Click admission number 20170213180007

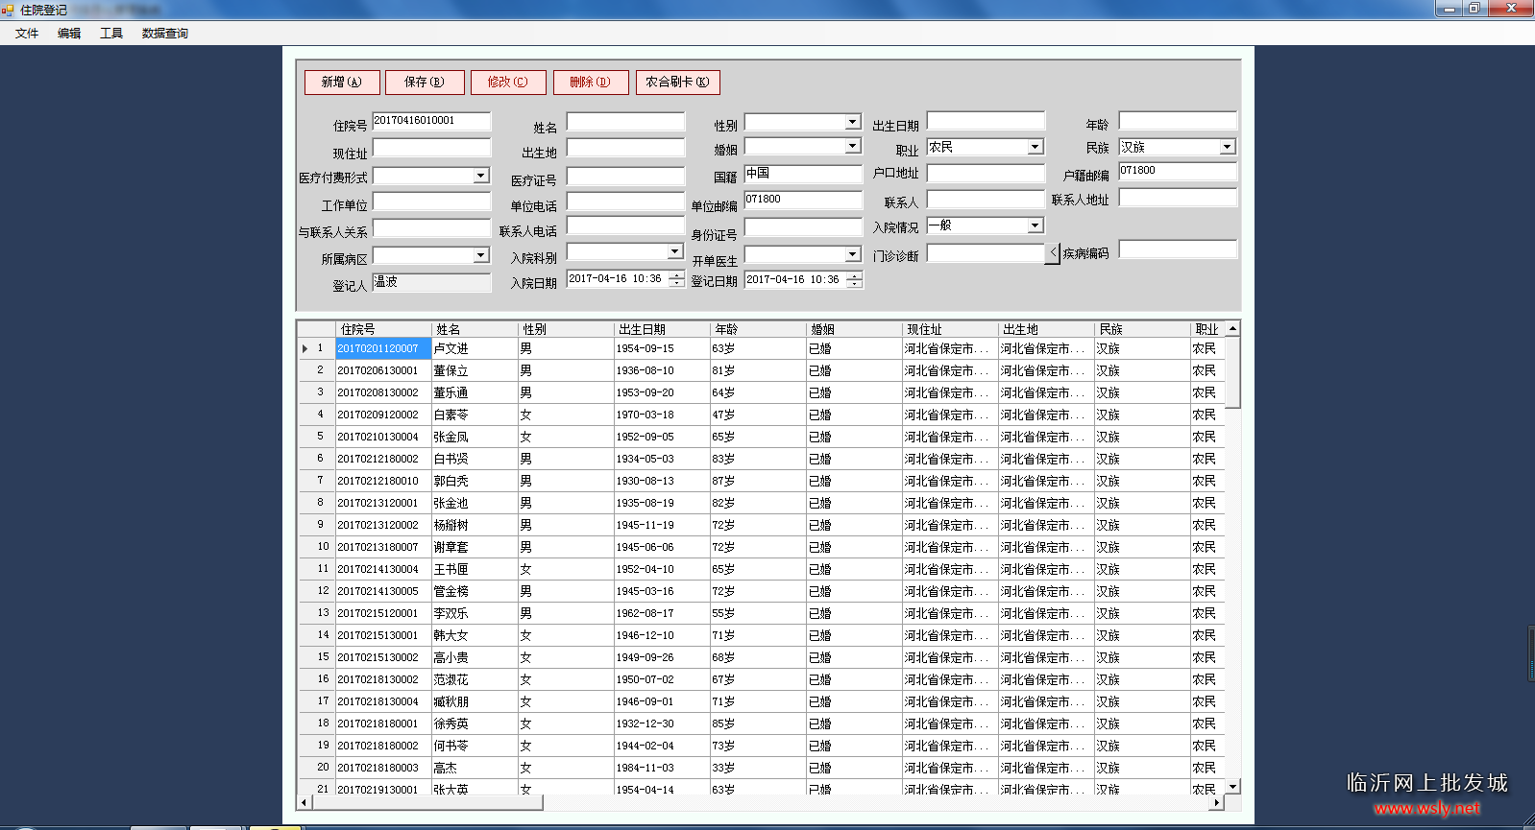[x=383, y=548]
